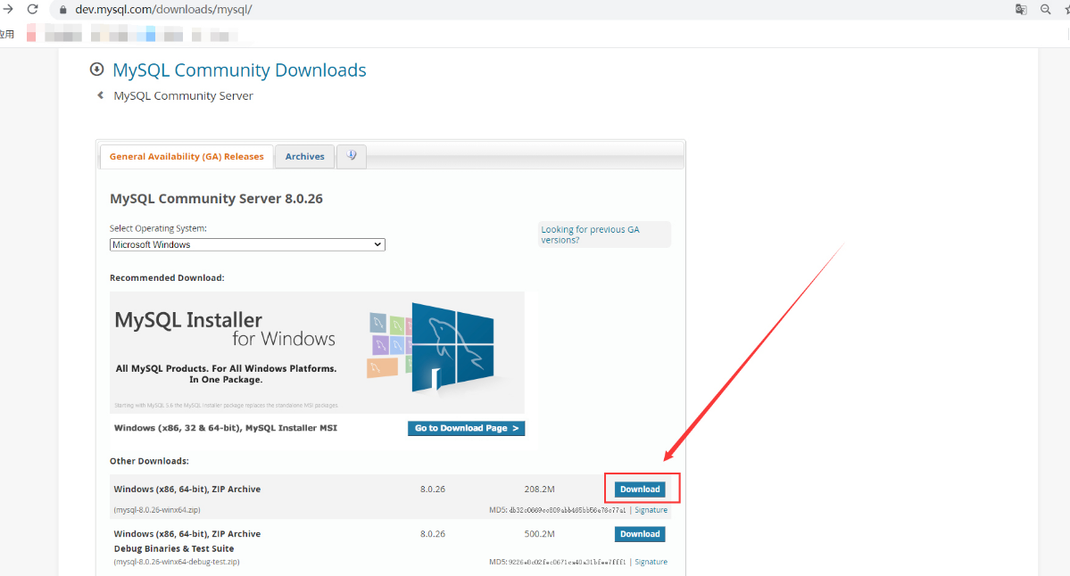Click the Other Downloads: label
The height and width of the screenshot is (576, 1070).
[x=149, y=462]
